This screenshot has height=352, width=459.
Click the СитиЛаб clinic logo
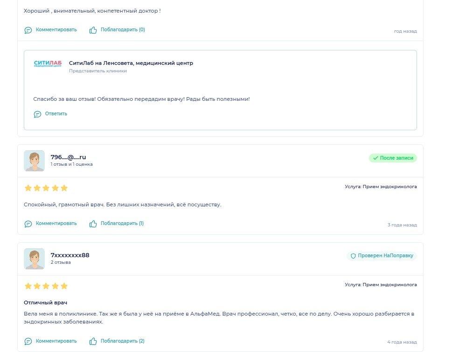point(48,63)
